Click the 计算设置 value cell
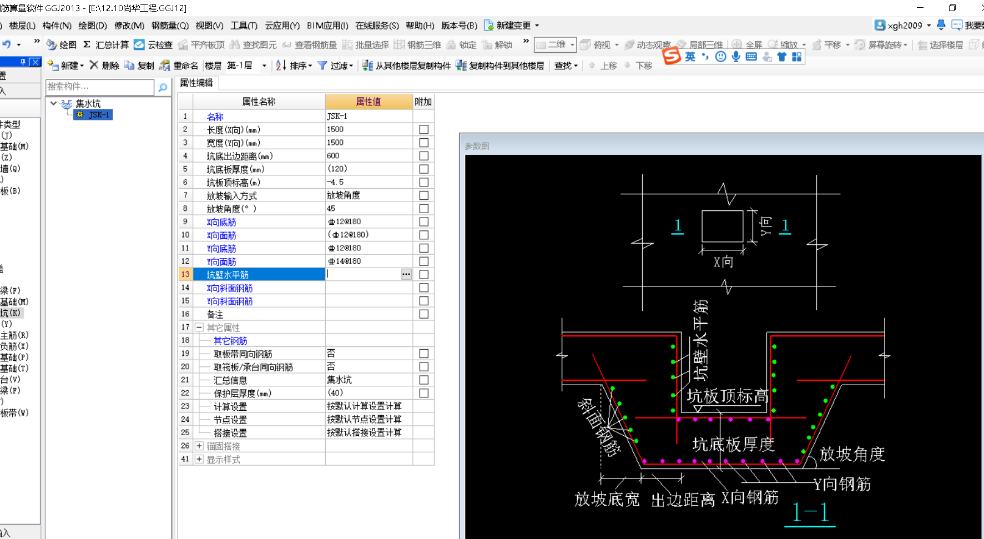Viewport: 984px width, 539px height. 369,406
